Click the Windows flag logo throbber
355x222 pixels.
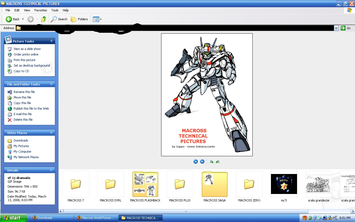349,10
